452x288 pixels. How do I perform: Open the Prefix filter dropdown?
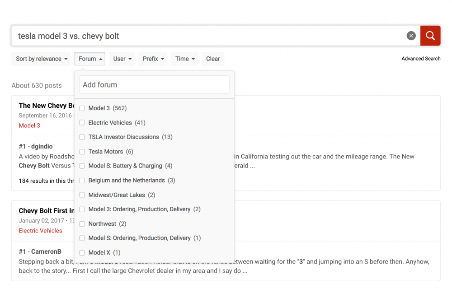coord(153,59)
